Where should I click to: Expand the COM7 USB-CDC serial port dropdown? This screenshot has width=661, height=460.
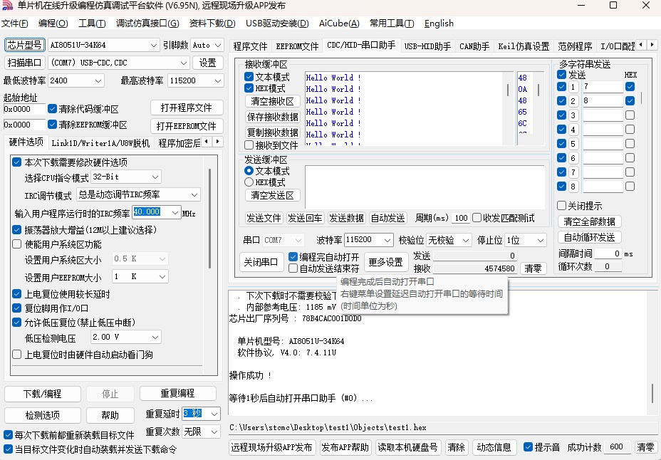click(x=184, y=63)
